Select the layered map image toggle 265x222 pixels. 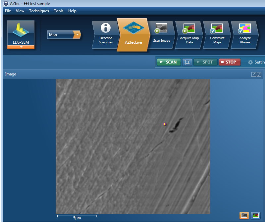click(255, 215)
